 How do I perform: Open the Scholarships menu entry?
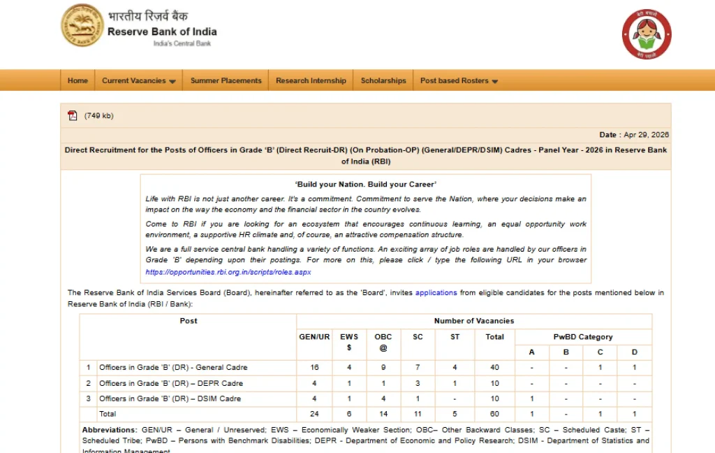click(x=383, y=80)
